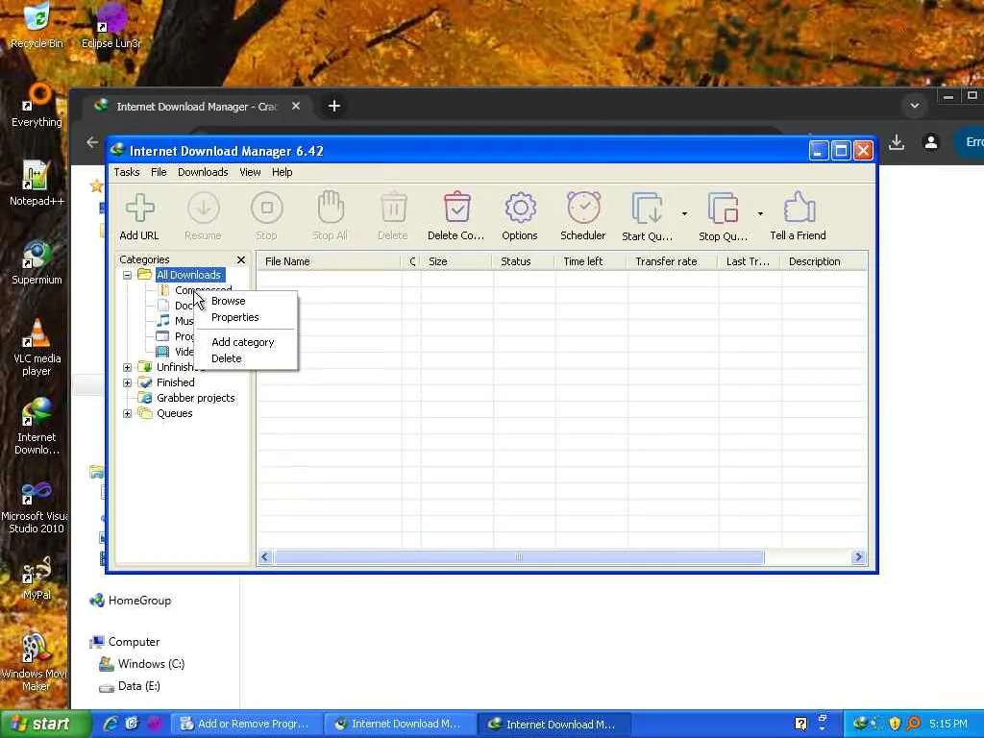Open the Scheduler clock icon
Screen dimensions: 984x738
point(583,209)
